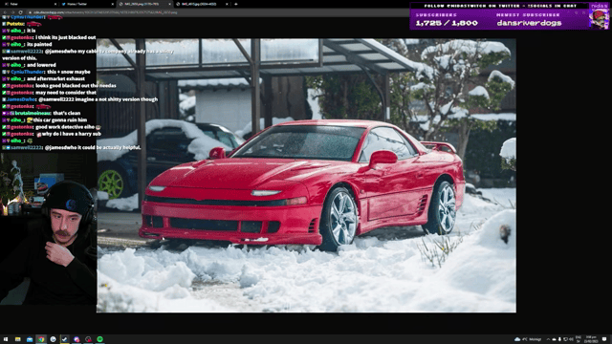Open a new browser tab

236,4
